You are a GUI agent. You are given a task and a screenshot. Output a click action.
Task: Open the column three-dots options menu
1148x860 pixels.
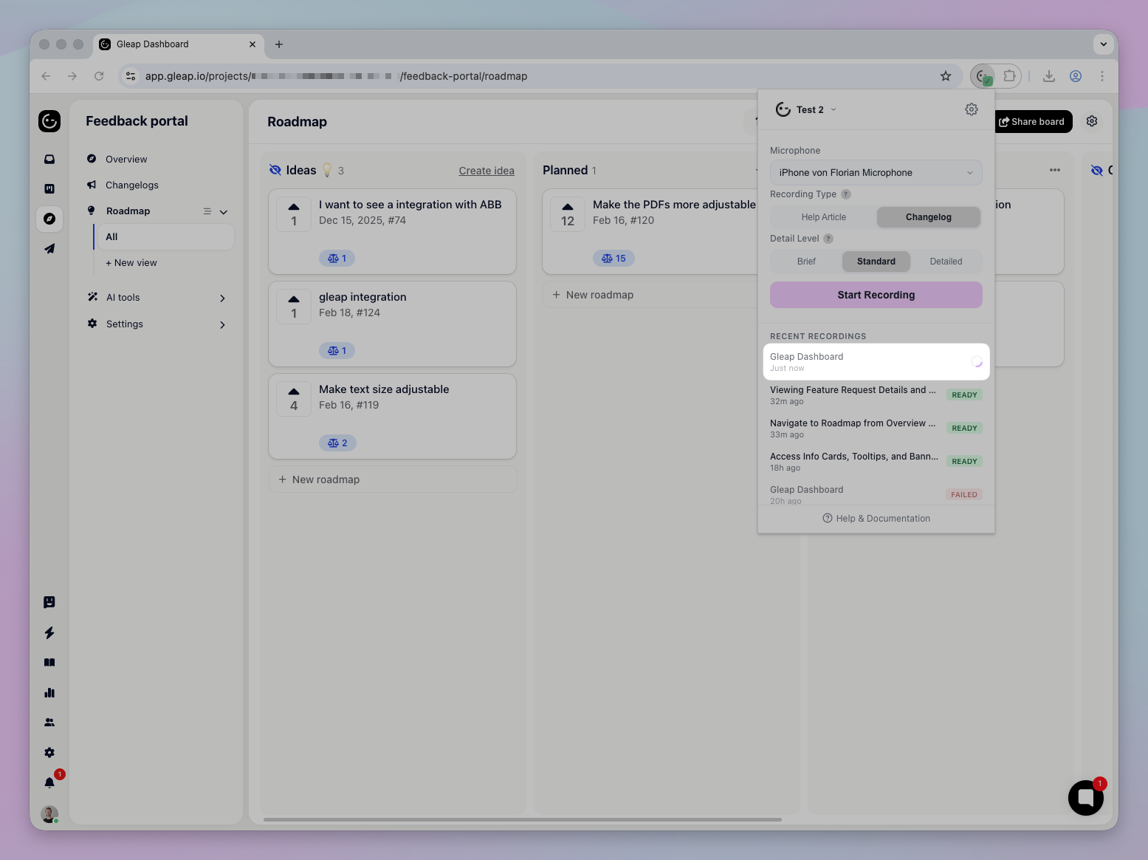tap(1055, 170)
